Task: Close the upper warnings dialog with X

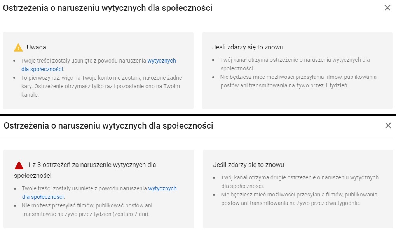Action: coord(387,8)
